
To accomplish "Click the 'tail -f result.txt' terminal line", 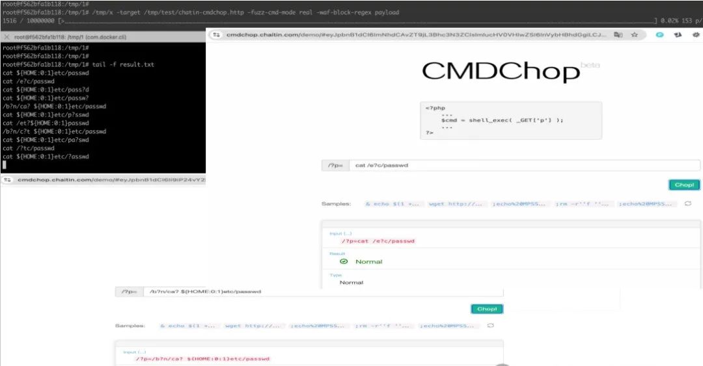I will (123, 64).
